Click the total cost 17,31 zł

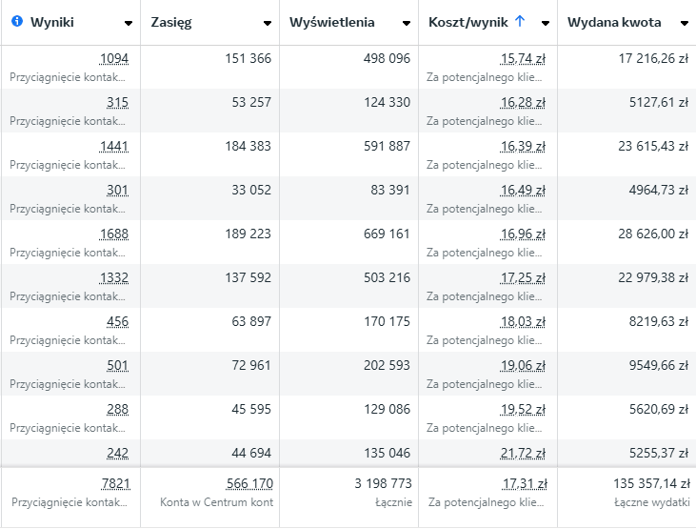coord(523,484)
